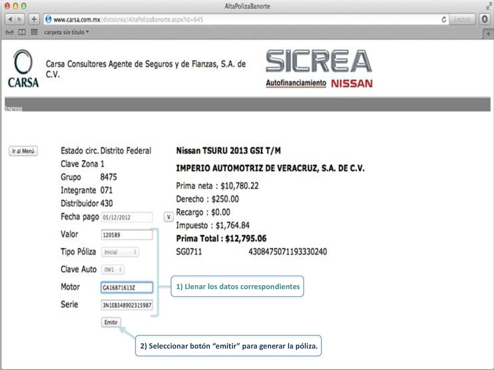Click the 'Derecho : $250.00' text
Viewport: 494px width, 370px height.
[x=207, y=199]
